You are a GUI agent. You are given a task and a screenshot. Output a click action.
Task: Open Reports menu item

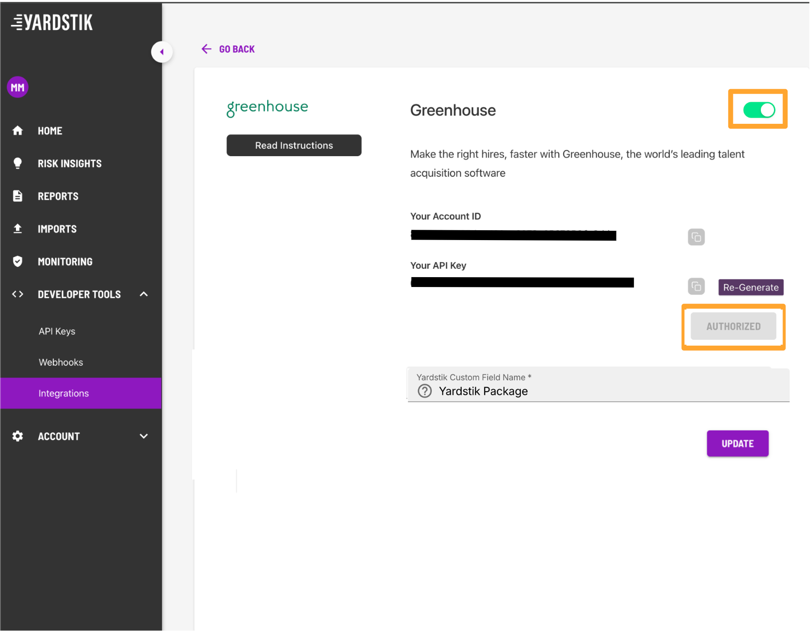coord(58,196)
